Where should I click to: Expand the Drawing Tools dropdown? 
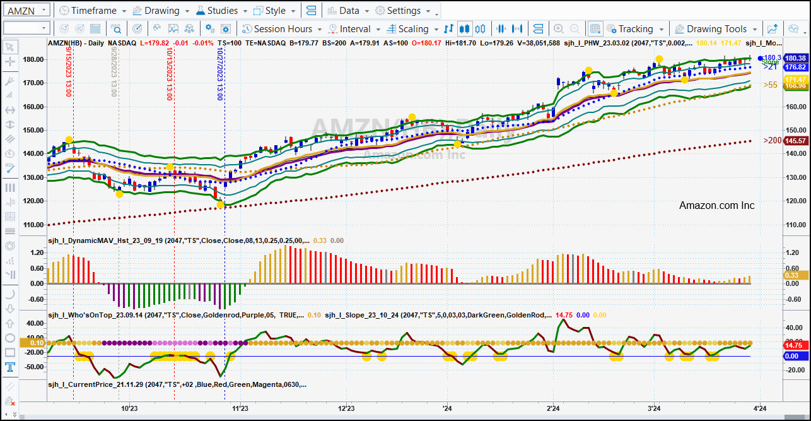pos(754,29)
